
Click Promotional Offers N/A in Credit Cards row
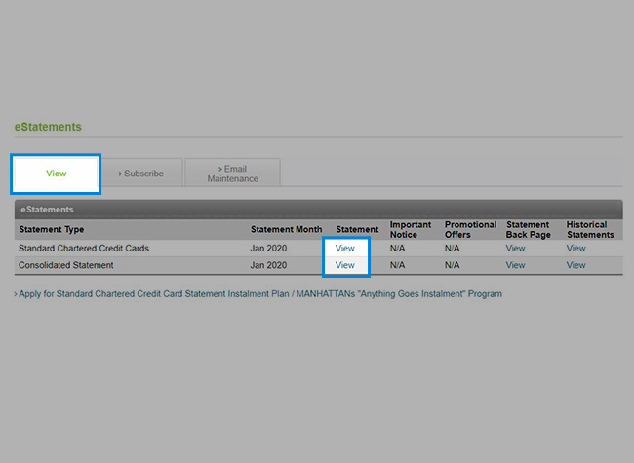tap(452, 248)
